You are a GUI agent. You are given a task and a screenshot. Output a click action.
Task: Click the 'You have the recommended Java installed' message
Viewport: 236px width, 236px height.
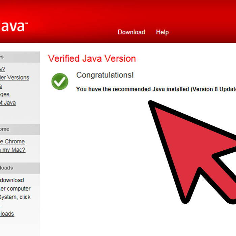(x=156, y=89)
